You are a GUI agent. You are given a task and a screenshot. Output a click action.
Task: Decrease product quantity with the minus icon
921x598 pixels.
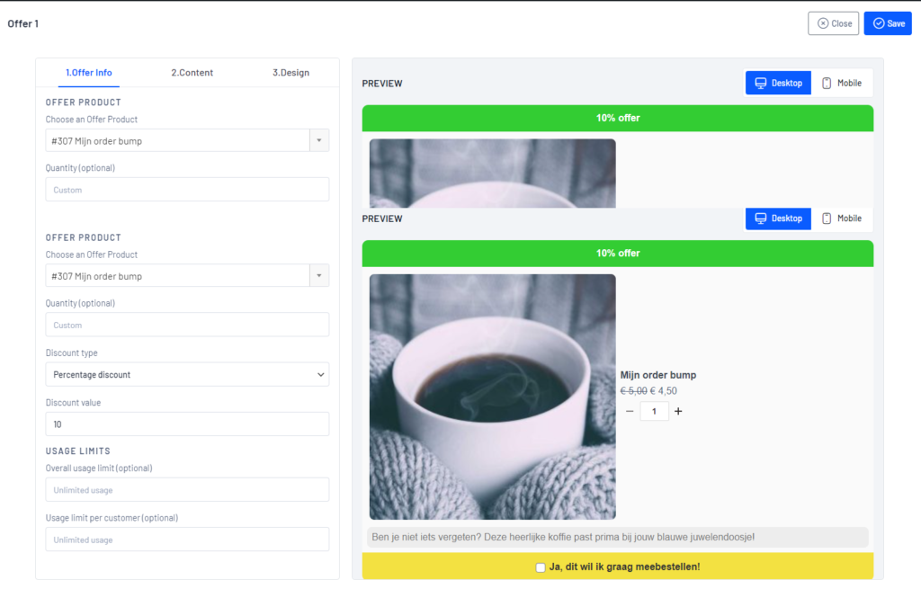click(x=630, y=411)
